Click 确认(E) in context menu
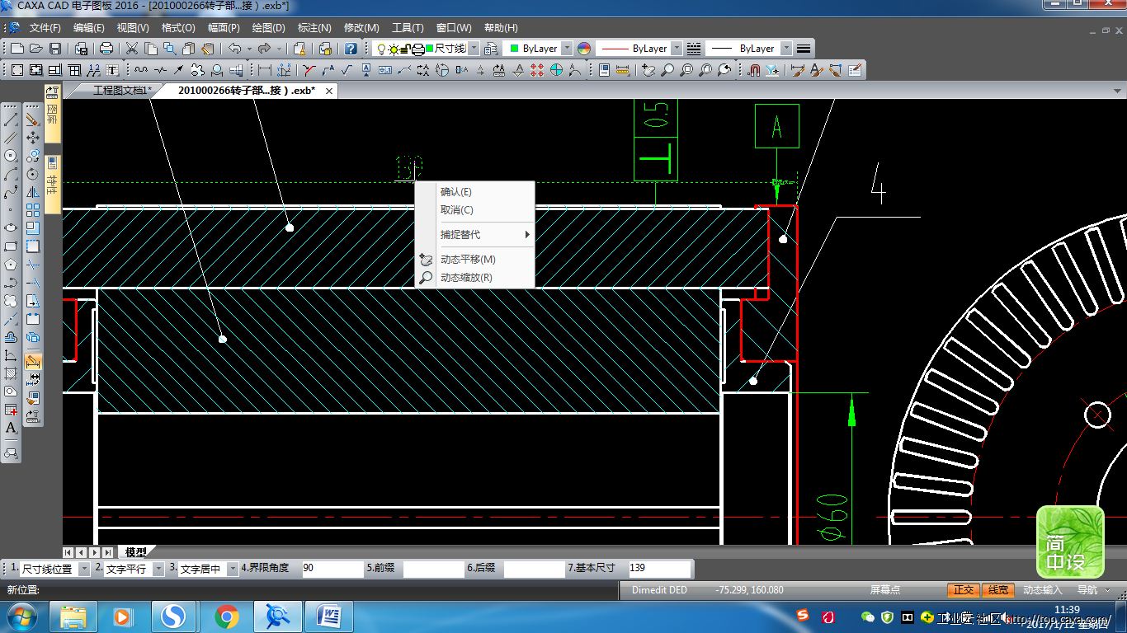 point(455,192)
